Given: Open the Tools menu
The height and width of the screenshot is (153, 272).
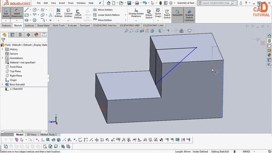Looking at the screenshot, I should click(71, 3).
